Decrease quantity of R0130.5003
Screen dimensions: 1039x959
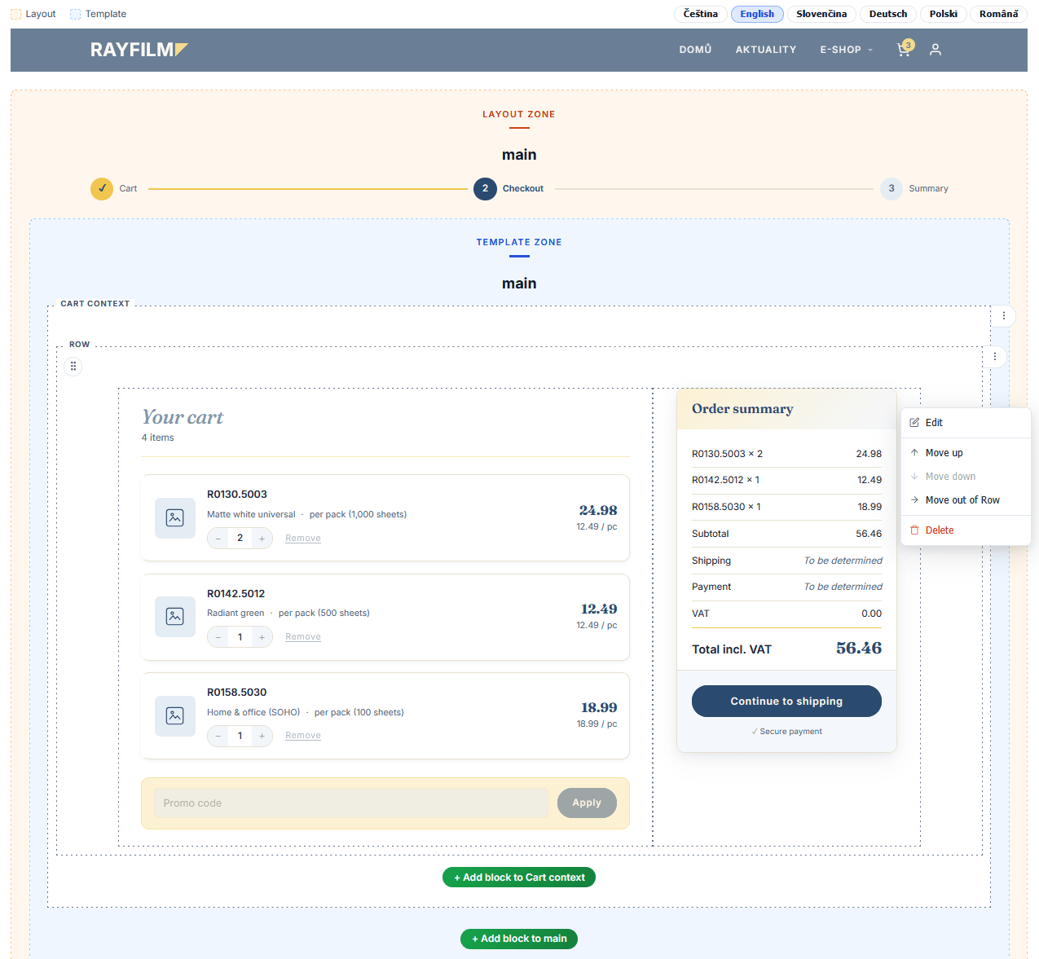(218, 539)
